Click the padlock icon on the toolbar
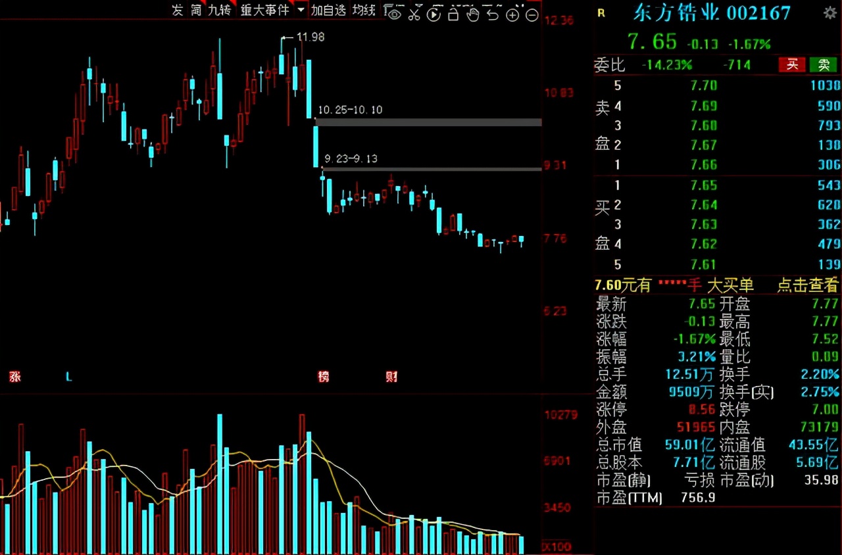The width and height of the screenshot is (842, 555). (x=453, y=14)
